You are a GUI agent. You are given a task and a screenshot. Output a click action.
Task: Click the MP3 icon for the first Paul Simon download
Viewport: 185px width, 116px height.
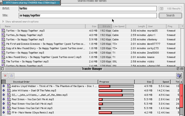(x=9, y=99)
